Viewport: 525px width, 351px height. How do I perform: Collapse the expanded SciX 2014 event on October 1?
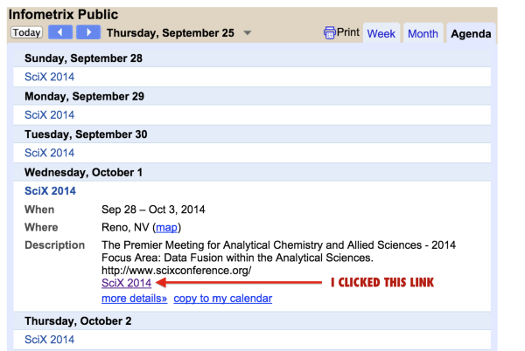50,191
